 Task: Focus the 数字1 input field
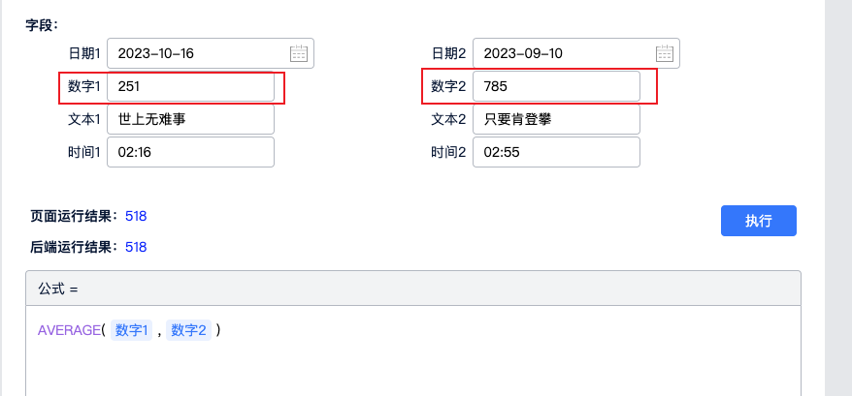[190, 86]
